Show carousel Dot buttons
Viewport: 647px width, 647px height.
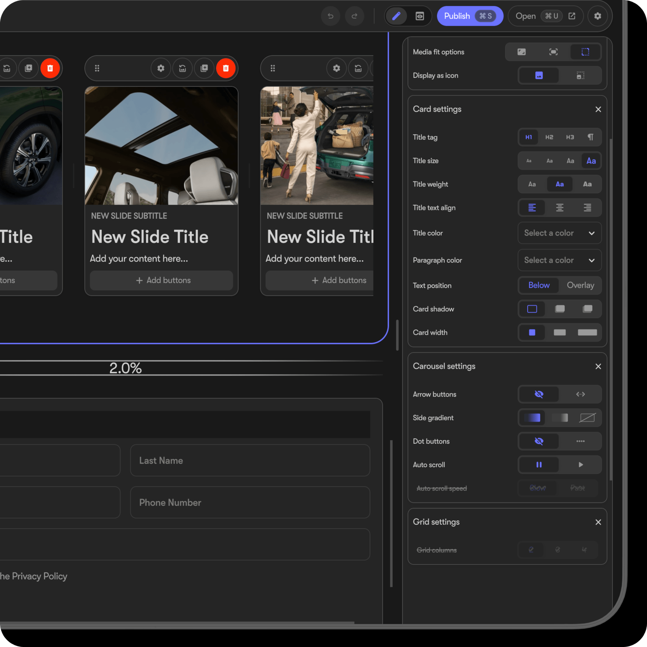580,441
